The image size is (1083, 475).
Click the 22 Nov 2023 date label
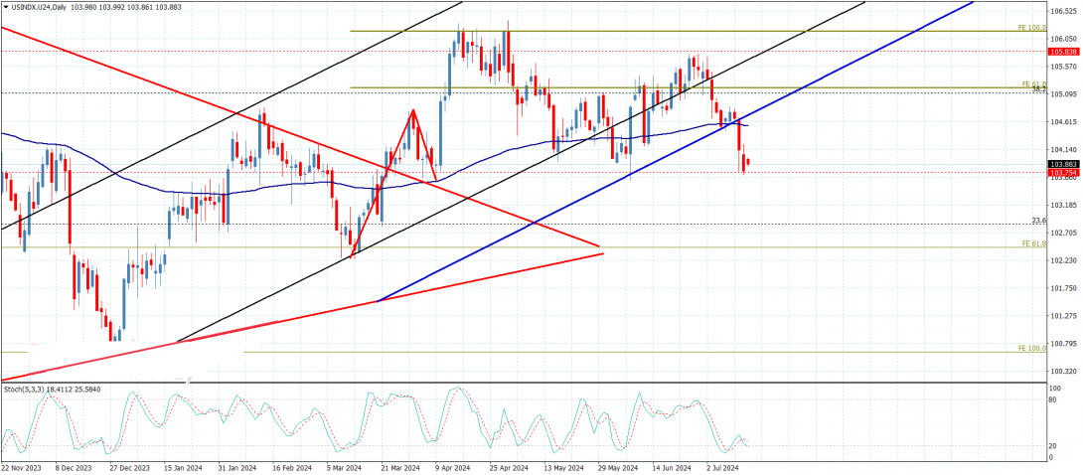click(x=22, y=468)
